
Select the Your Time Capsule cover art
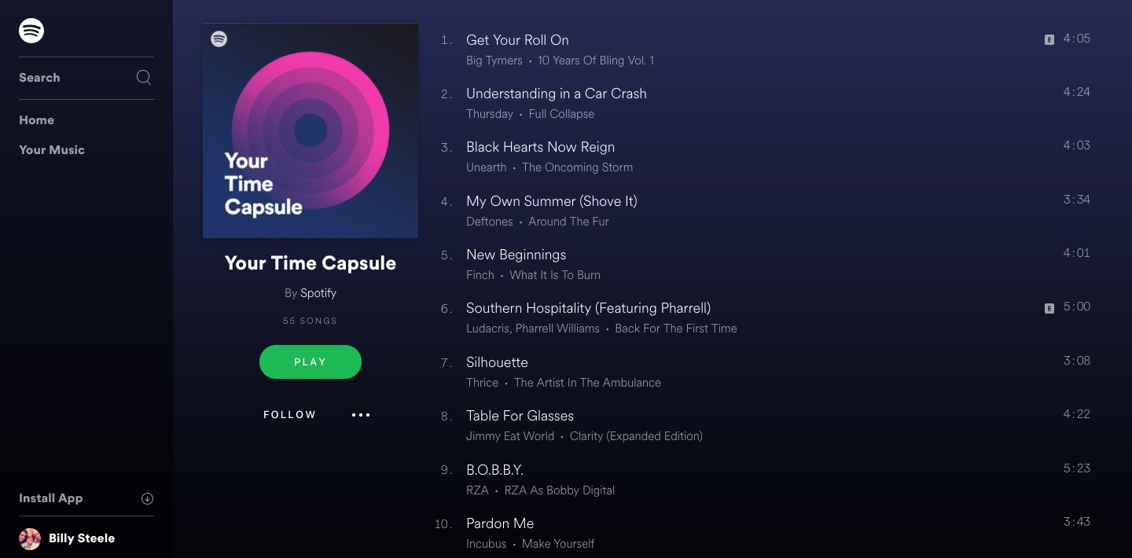[311, 130]
